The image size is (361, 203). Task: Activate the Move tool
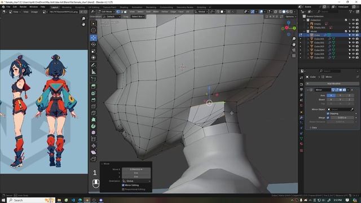click(x=93, y=38)
